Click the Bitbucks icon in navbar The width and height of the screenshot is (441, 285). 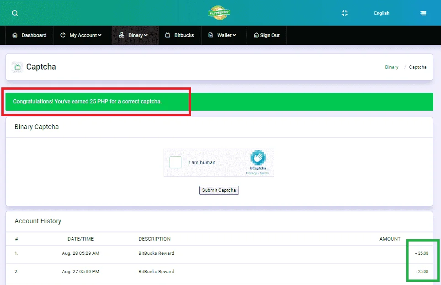pos(168,35)
